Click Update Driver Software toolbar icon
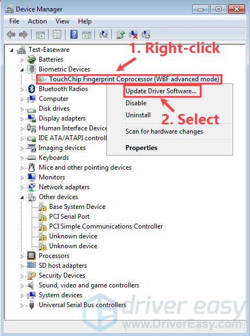The width and height of the screenshot is (250, 336). pos(121,34)
